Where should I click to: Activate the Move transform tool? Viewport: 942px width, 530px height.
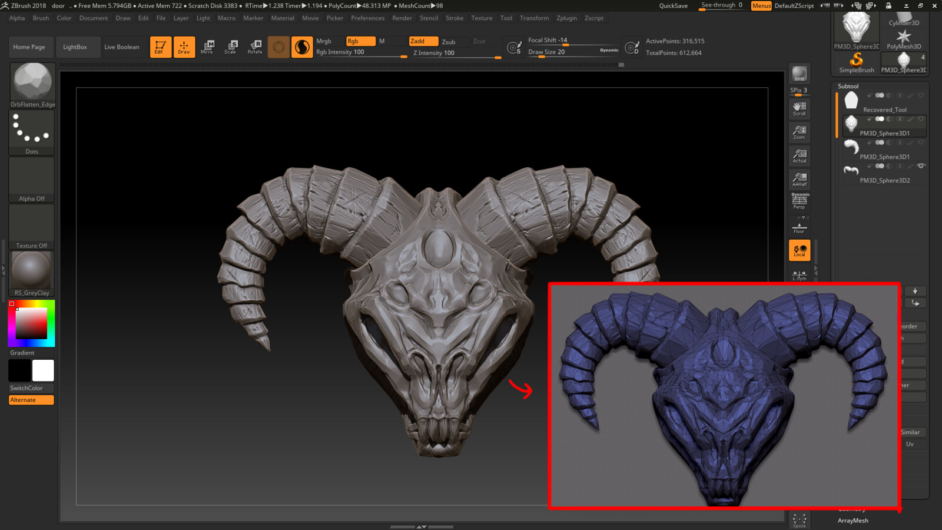coord(207,47)
